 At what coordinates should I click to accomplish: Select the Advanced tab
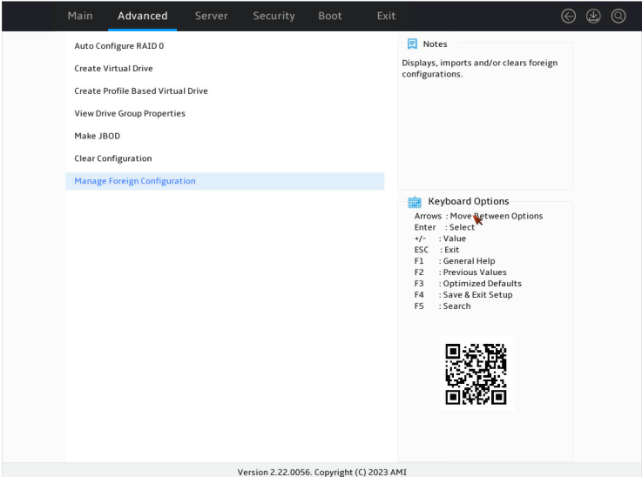[x=143, y=16]
